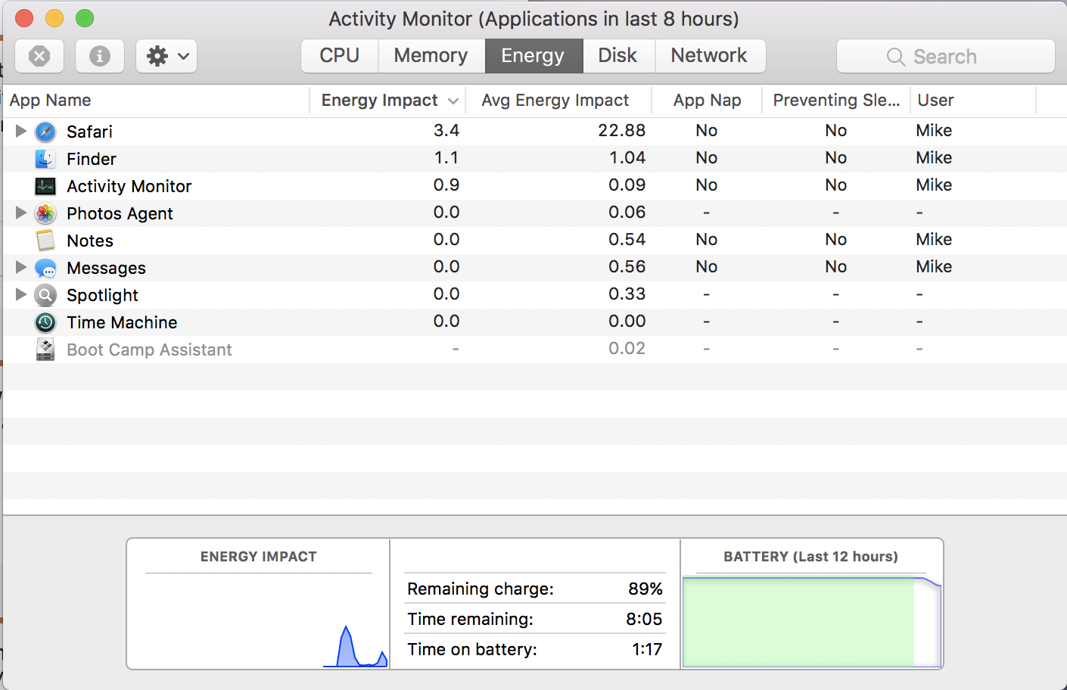Image resolution: width=1067 pixels, height=690 pixels.
Task: Click the Remaining charge 89% value
Action: (645, 589)
